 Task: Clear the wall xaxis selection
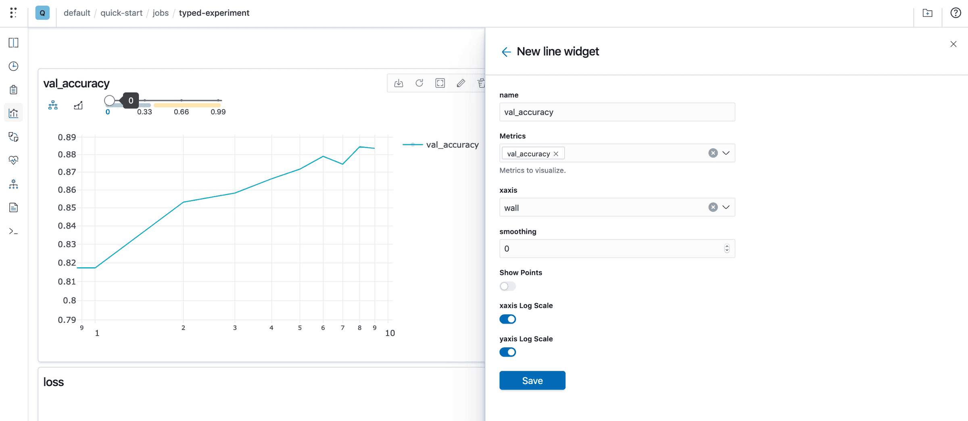tap(713, 207)
